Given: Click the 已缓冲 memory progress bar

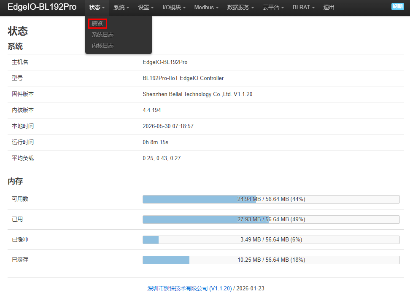Looking at the screenshot, I should click(x=271, y=240).
